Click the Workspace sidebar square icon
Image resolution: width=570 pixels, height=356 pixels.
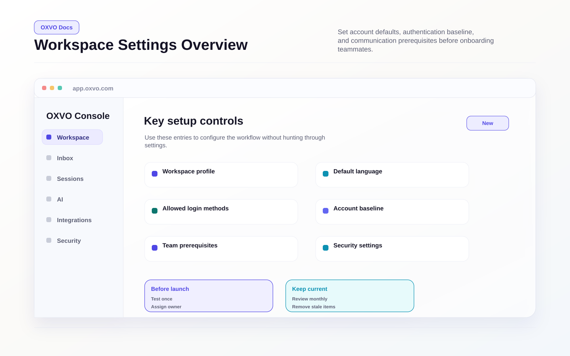pos(49,137)
